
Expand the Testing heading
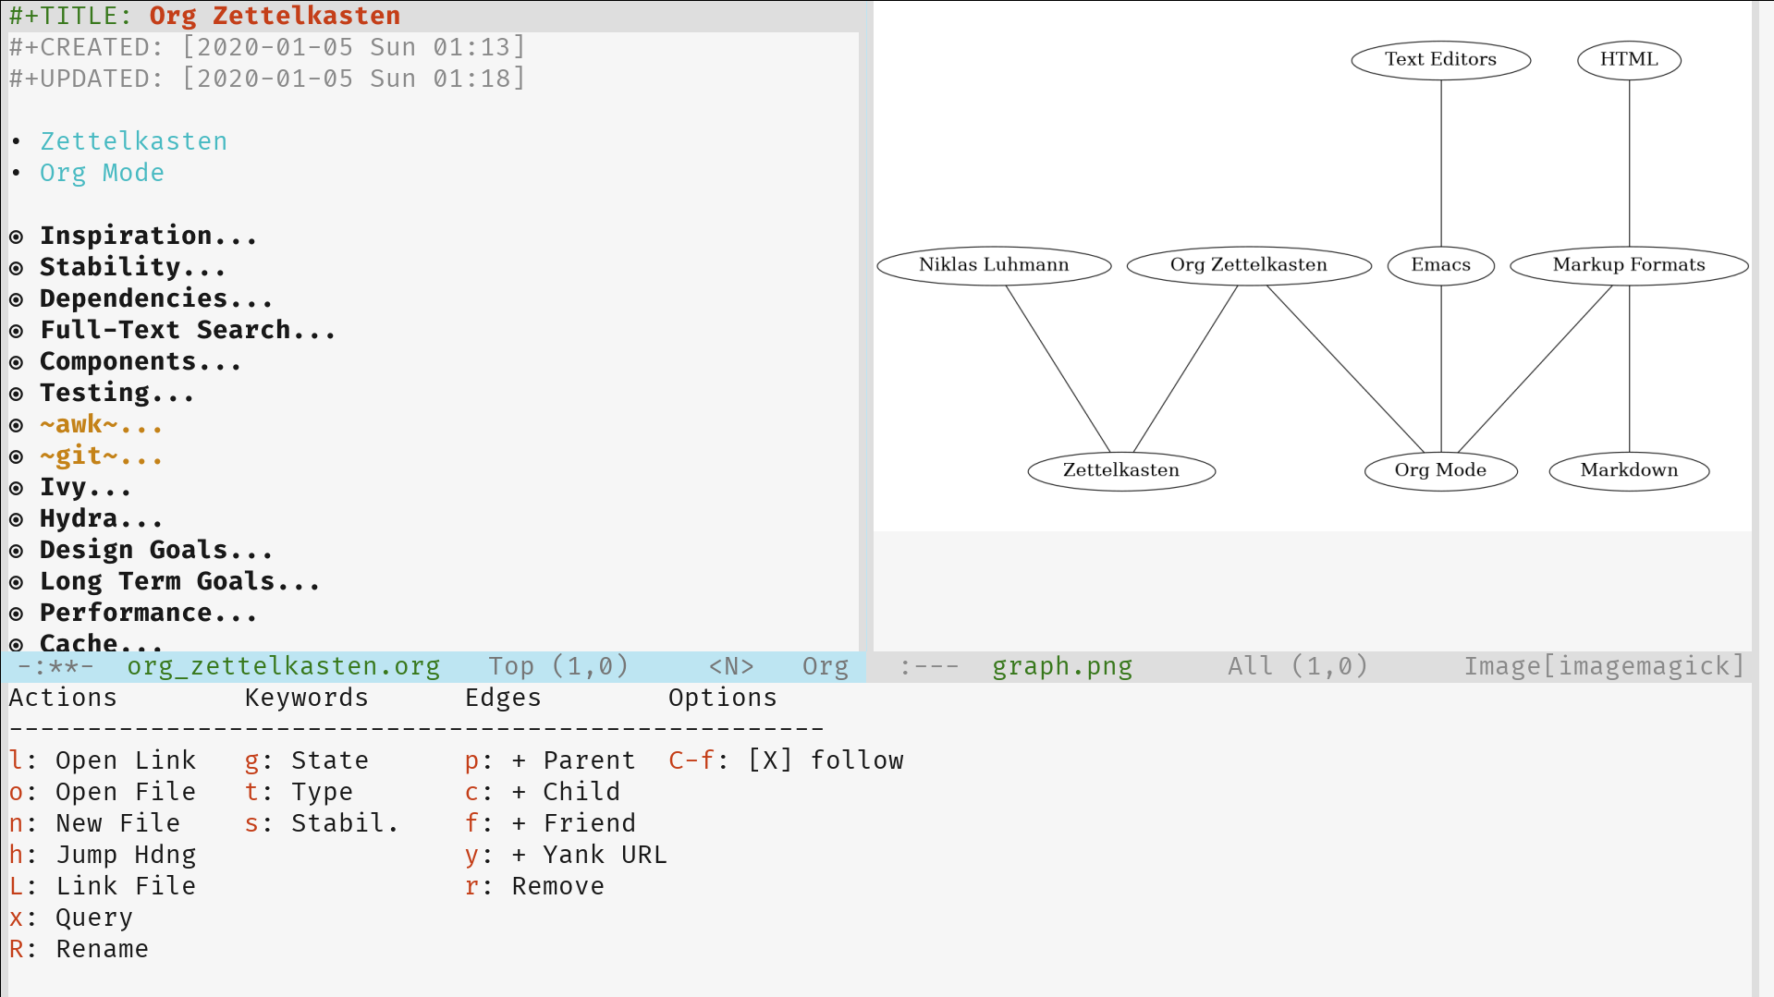click(116, 393)
